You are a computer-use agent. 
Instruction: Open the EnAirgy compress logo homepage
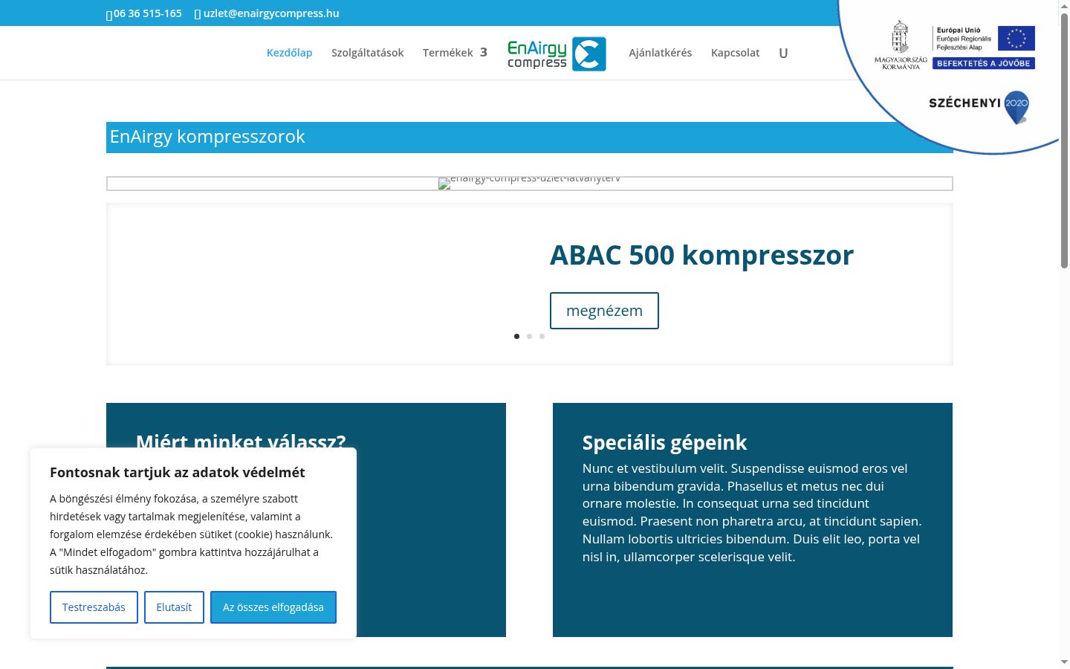[557, 54]
